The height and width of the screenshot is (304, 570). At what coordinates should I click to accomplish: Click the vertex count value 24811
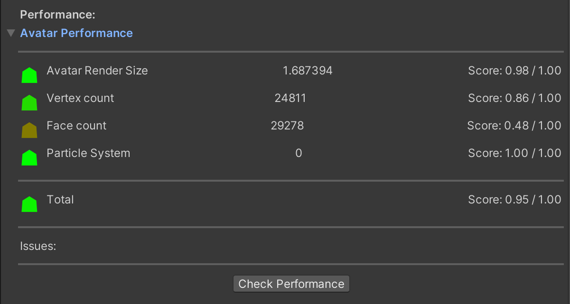pos(290,98)
